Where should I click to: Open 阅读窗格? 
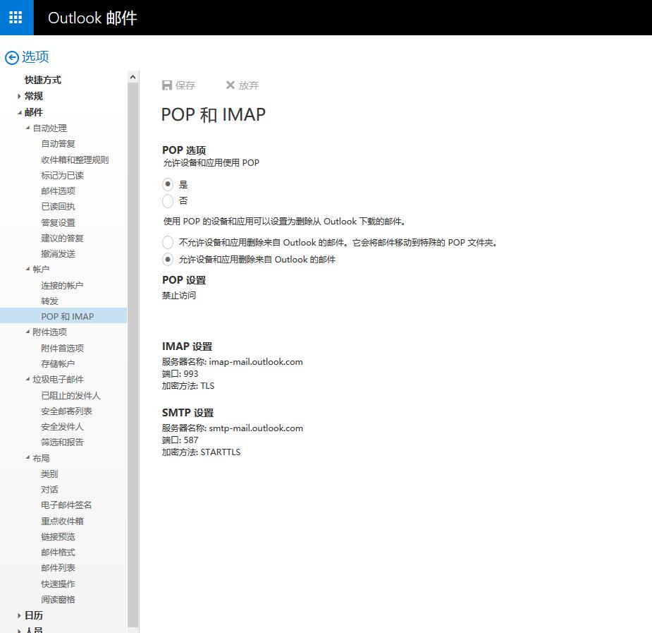(59, 599)
